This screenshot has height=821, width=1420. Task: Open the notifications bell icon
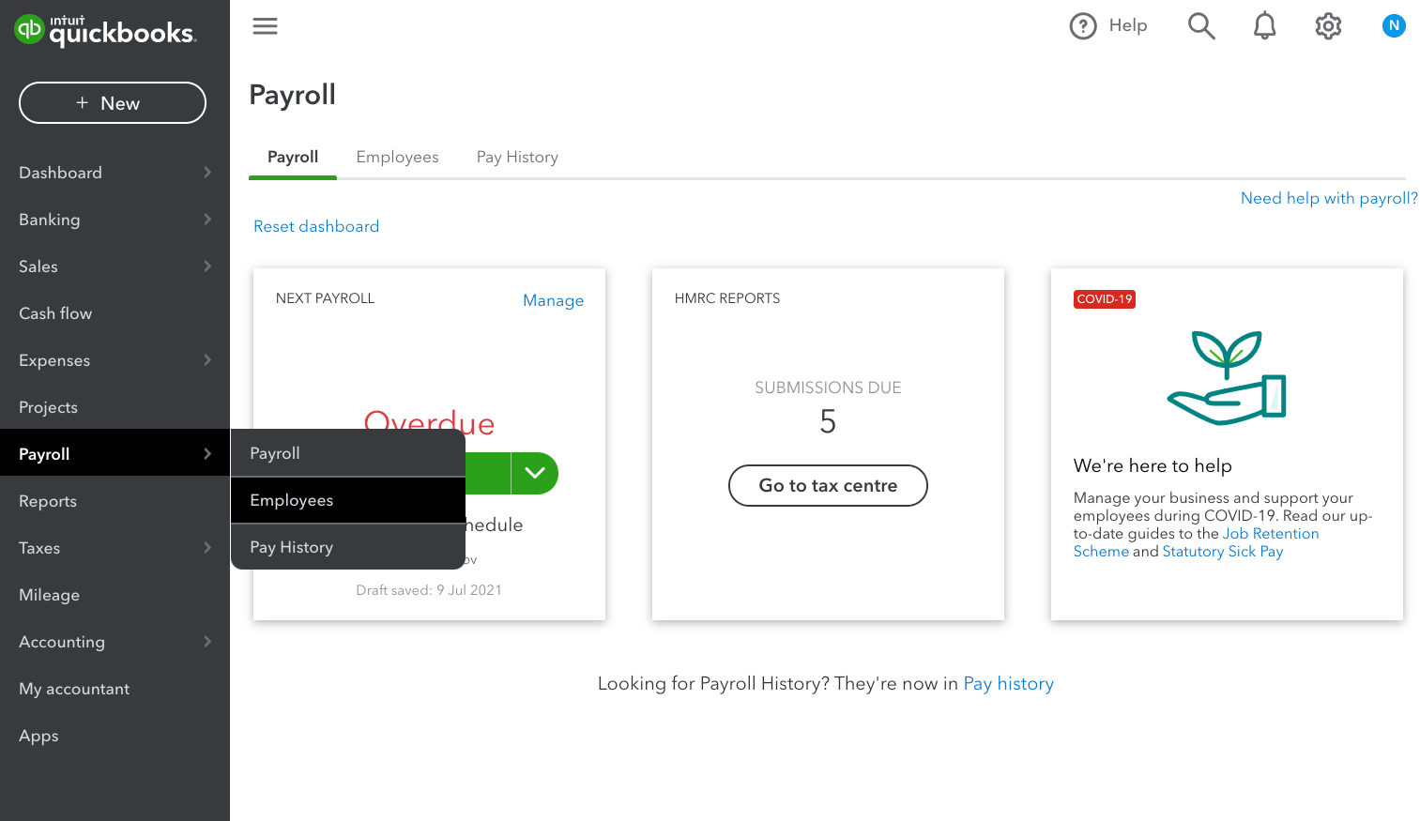[1265, 26]
